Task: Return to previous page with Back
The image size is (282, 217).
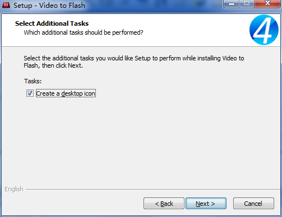Action: tap(164, 204)
